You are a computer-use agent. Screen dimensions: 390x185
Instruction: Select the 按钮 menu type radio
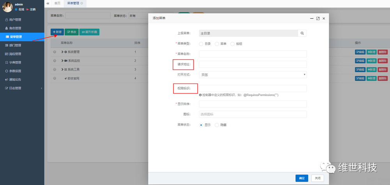tap(232, 44)
